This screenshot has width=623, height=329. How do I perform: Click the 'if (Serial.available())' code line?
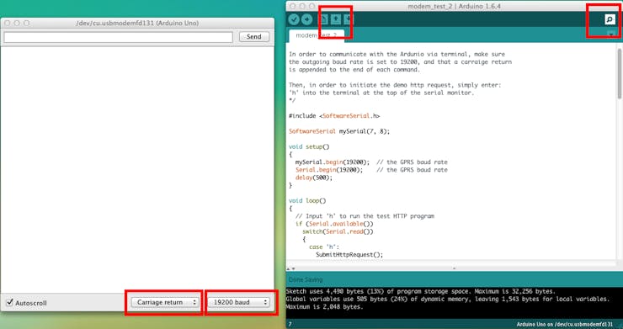tap(334, 224)
